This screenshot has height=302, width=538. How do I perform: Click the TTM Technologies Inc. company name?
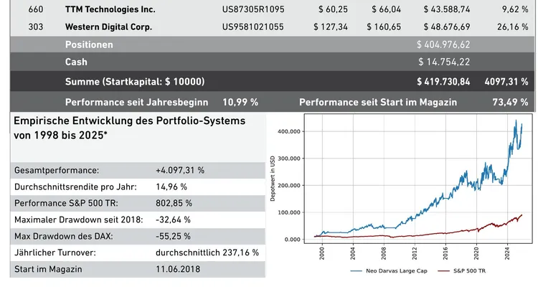click(110, 10)
